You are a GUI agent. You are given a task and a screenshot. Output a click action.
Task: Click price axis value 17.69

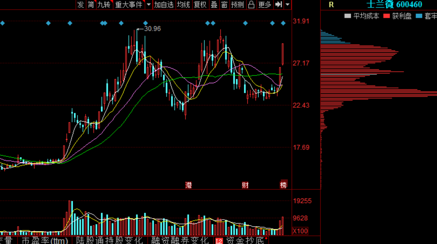[x=301, y=148]
